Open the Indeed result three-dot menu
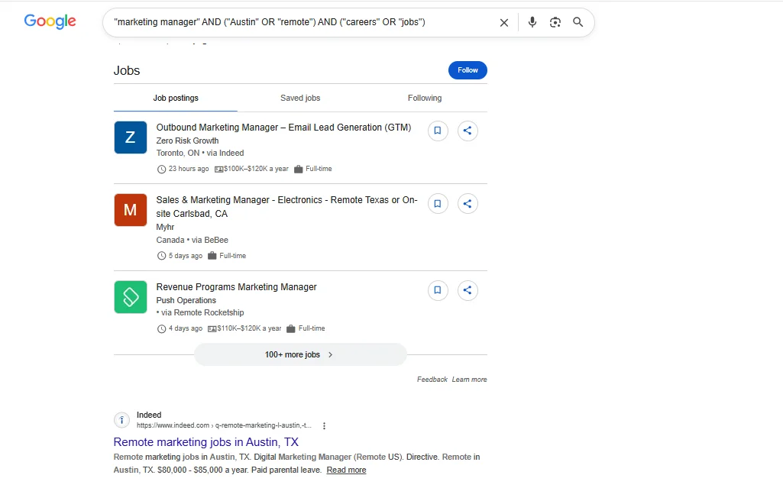The height and width of the screenshot is (488, 783). [324, 425]
